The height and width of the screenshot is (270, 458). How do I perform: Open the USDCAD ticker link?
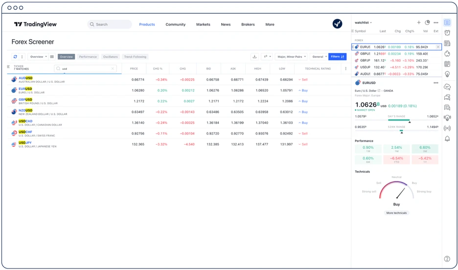coord(25,121)
